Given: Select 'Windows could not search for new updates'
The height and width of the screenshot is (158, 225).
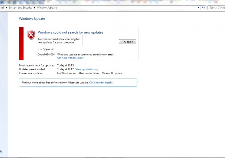Looking at the screenshot, I should pos(70,32).
